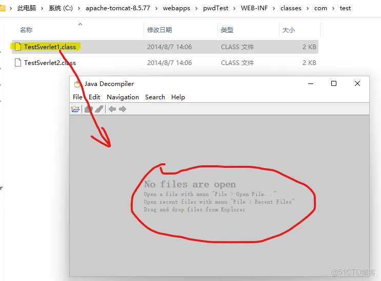This screenshot has width=381, height=281.
Task: Click 2 KB size of TestSverlet1.class
Action: 309,47
